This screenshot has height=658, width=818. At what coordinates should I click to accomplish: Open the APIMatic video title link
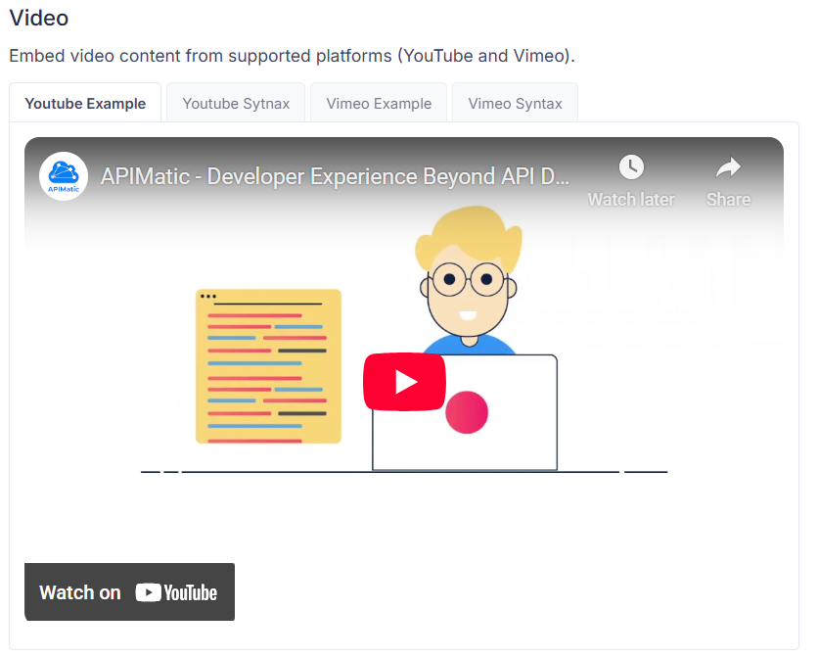click(x=335, y=177)
